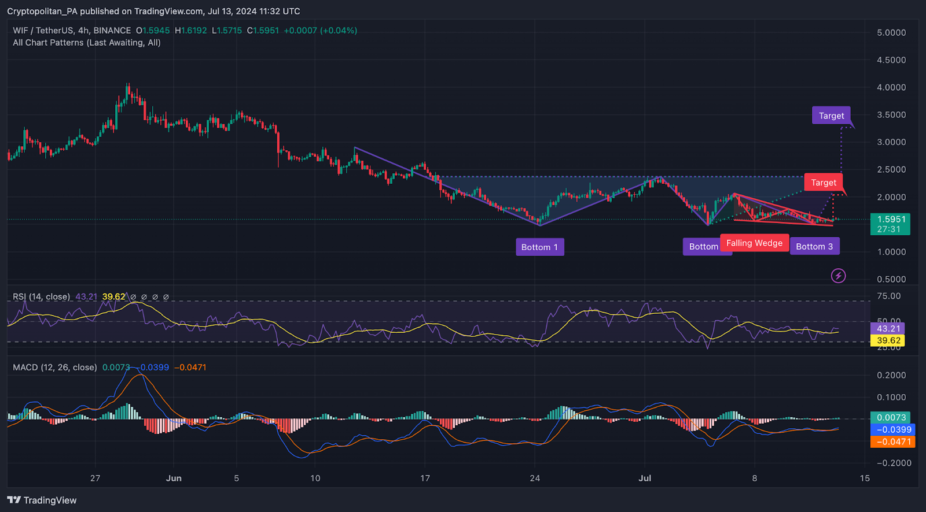The width and height of the screenshot is (926, 512).
Task: Click the green 0.0073 value in MACD legend
Action: 116,368
